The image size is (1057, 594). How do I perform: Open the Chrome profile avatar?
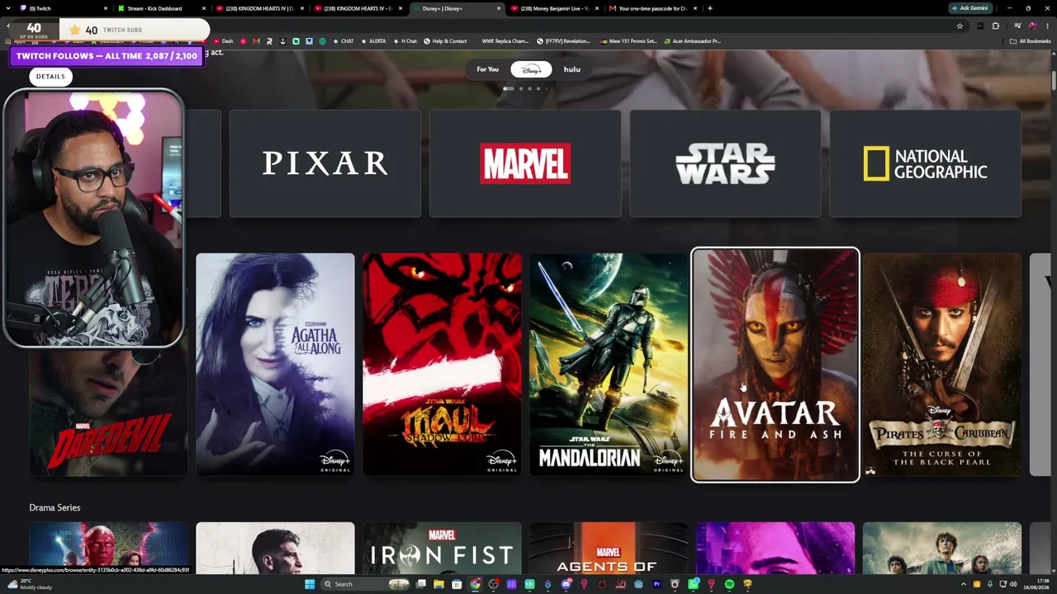(1032, 26)
